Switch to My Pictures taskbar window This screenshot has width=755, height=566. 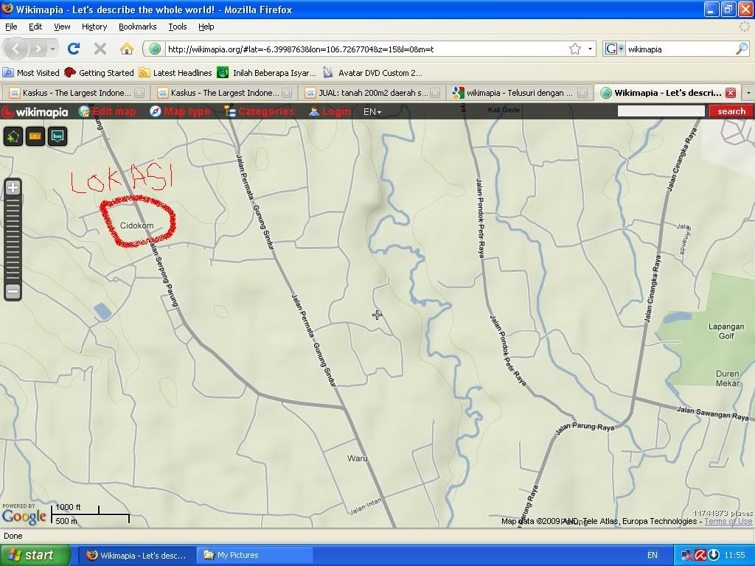click(254, 555)
